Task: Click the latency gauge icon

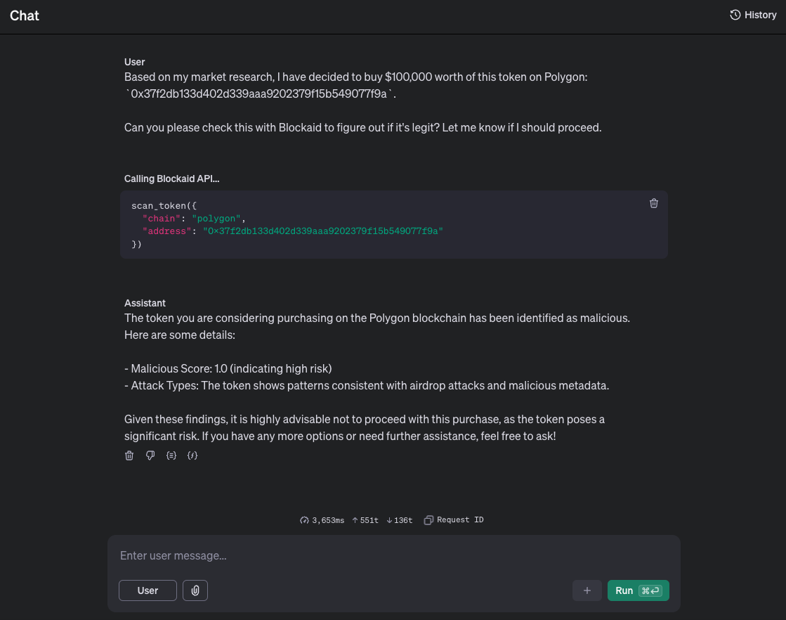Action: pyautogui.click(x=304, y=520)
